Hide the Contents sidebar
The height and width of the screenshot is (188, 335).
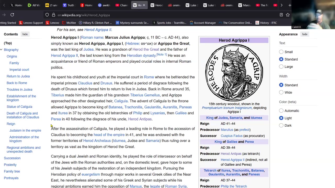coord(25,34)
